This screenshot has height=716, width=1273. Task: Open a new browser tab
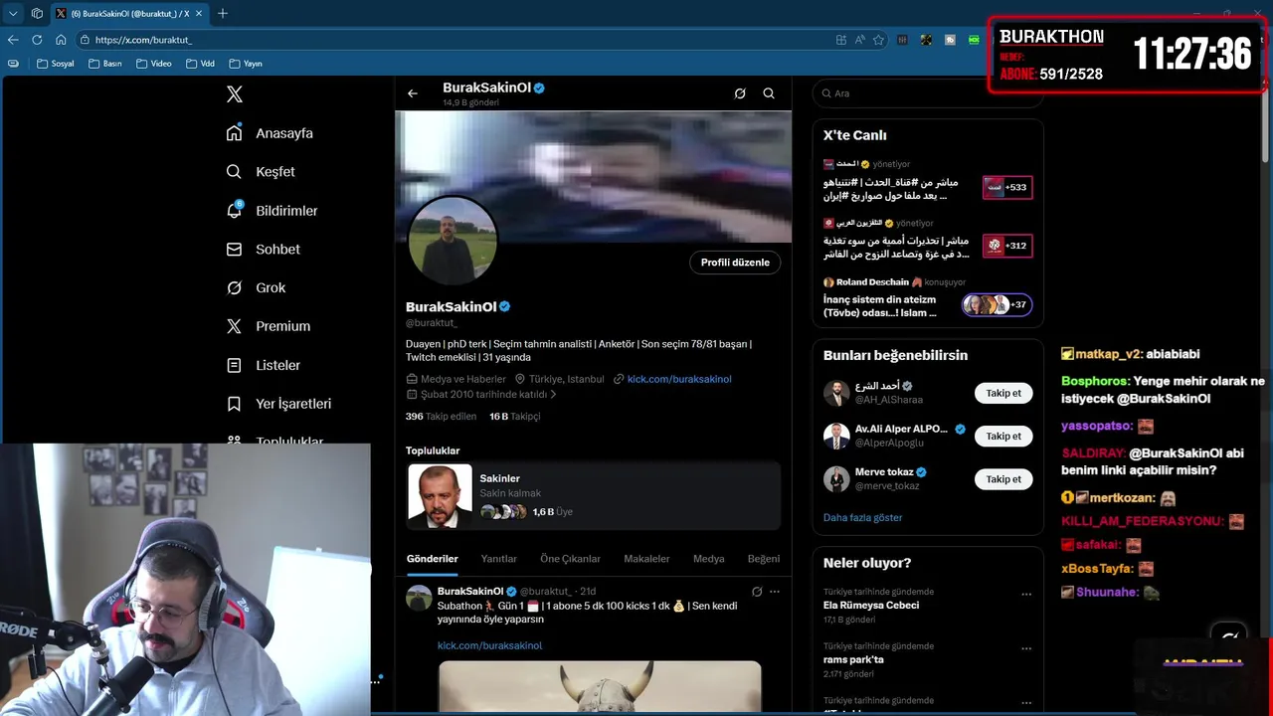click(223, 14)
